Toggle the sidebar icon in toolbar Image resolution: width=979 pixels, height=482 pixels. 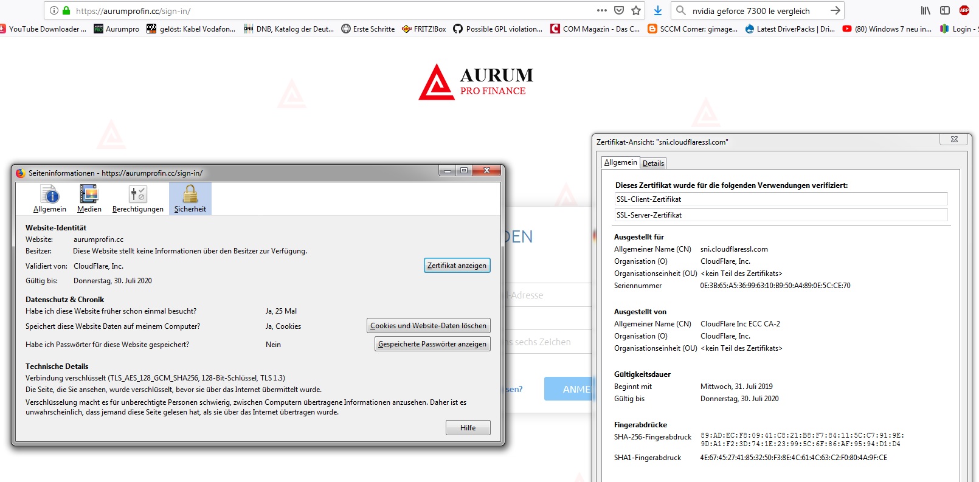click(945, 10)
